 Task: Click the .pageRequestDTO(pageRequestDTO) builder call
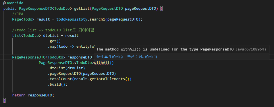coord(82,74)
